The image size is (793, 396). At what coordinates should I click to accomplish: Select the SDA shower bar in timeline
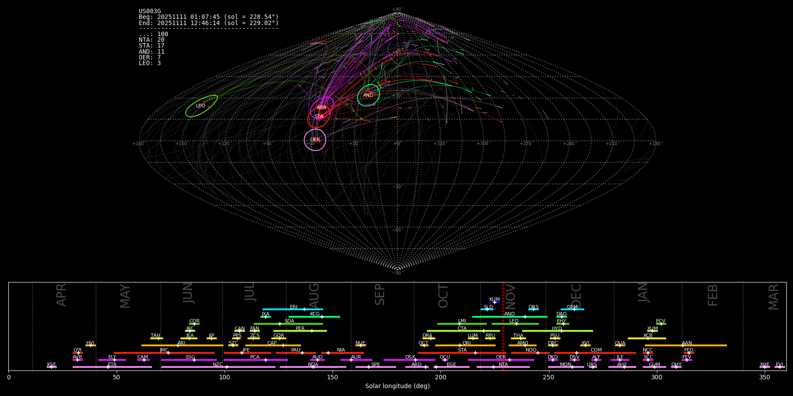(x=288, y=324)
